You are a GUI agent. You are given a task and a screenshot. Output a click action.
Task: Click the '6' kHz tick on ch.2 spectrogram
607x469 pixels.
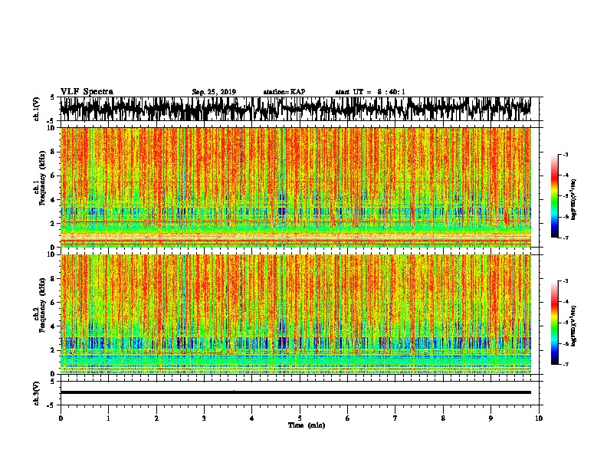point(54,303)
